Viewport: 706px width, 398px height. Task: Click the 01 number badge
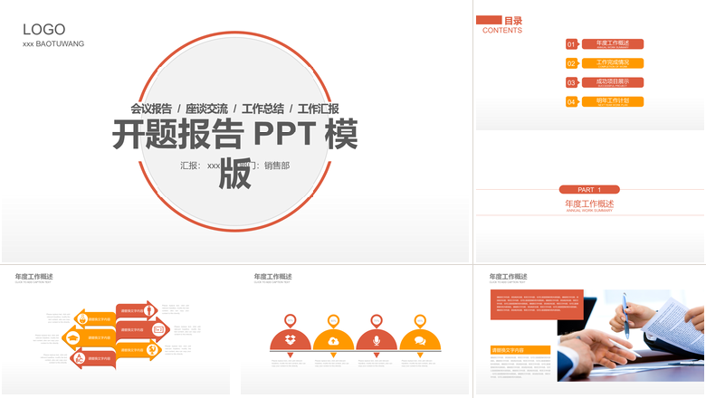point(572,44)
